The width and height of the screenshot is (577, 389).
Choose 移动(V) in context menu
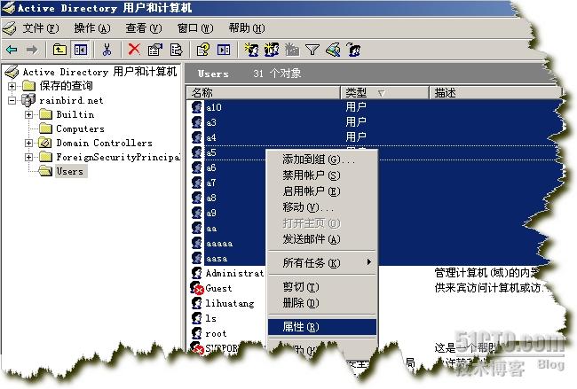point(322,207)
